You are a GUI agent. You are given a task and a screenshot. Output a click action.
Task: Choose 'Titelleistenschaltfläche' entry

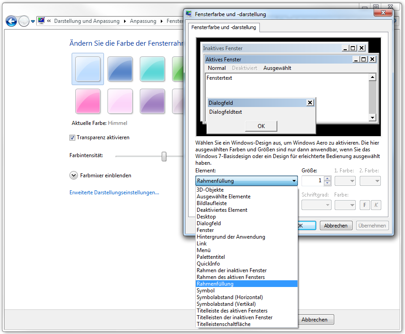(247, 324)
